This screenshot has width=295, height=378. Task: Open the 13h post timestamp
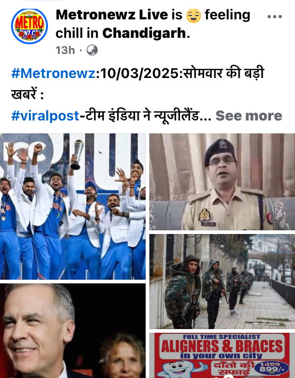pyautogui.click(x=65, y=50)
